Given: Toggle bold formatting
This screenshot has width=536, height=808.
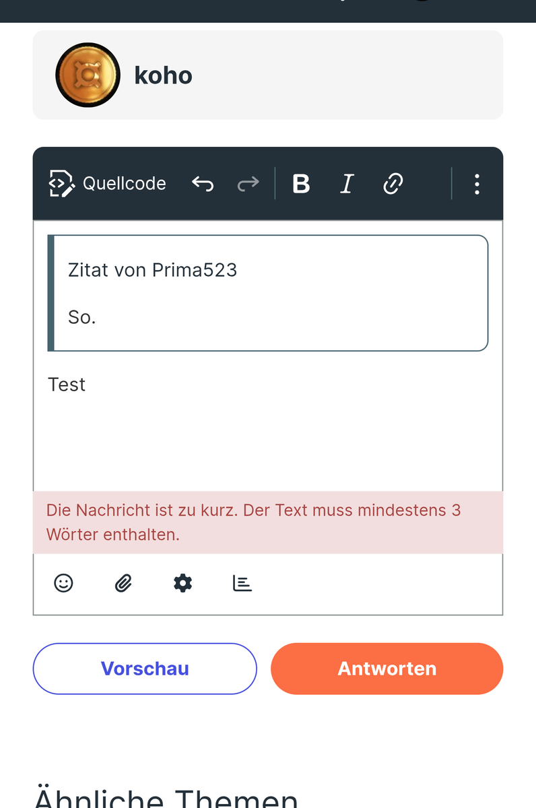Looking at the screenshot, I should (301, 184).
